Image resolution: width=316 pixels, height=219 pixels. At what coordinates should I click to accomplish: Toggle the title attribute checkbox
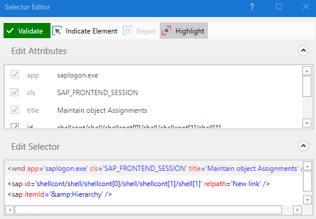point(15,110)
